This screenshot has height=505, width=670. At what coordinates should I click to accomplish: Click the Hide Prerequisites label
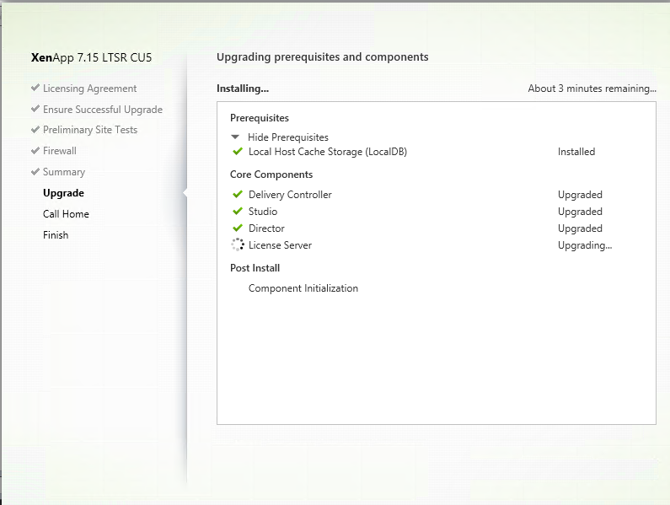(288, 137)
